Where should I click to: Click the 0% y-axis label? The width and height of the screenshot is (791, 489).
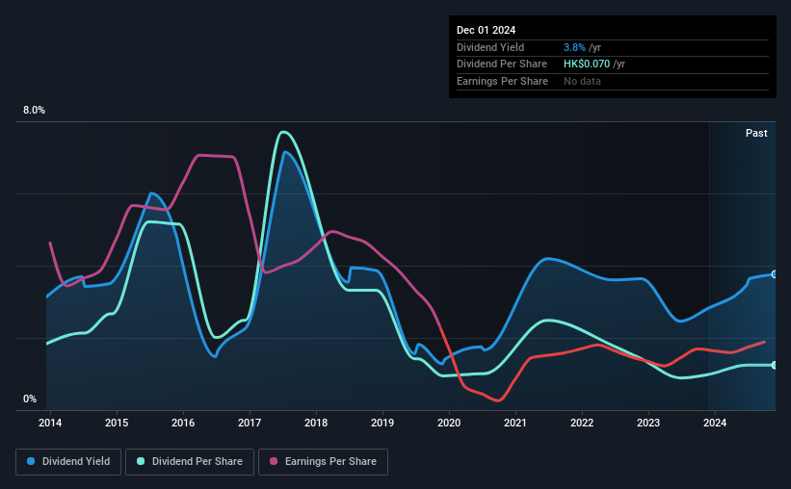[30, 399]
